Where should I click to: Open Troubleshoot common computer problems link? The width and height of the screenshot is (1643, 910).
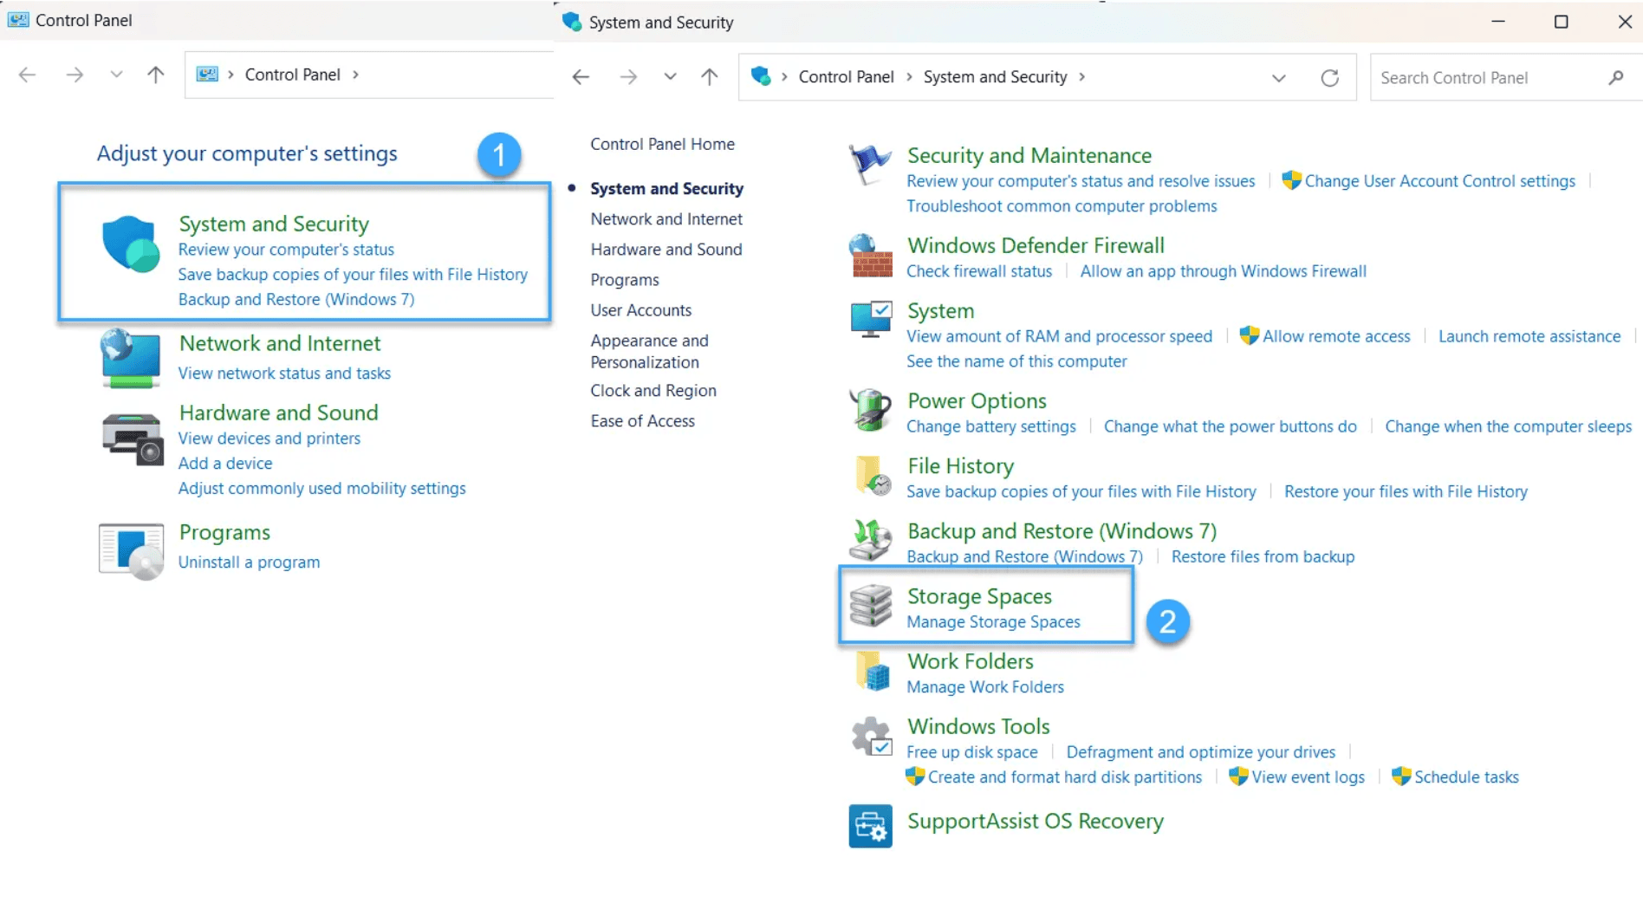(1062, 206)
